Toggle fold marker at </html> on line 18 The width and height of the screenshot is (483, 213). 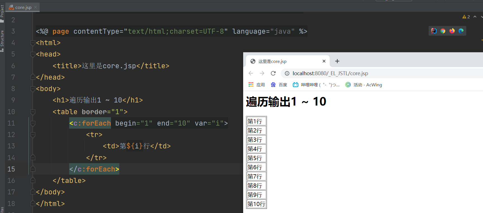tap(33, 204)
